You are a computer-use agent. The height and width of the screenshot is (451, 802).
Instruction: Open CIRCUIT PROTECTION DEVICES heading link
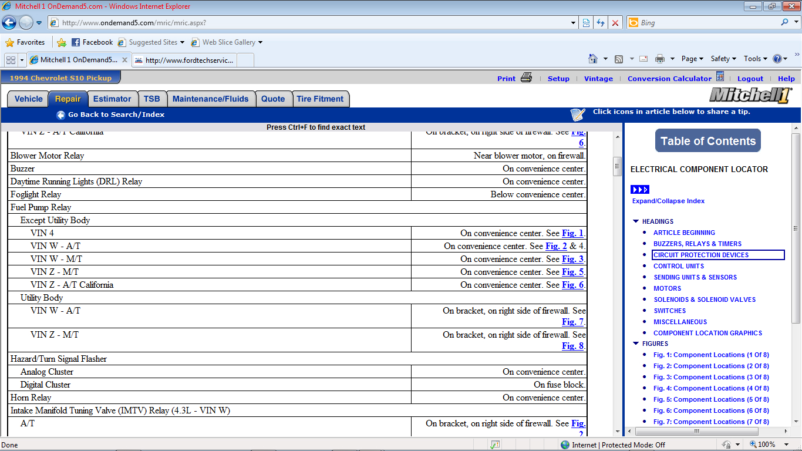701,255
